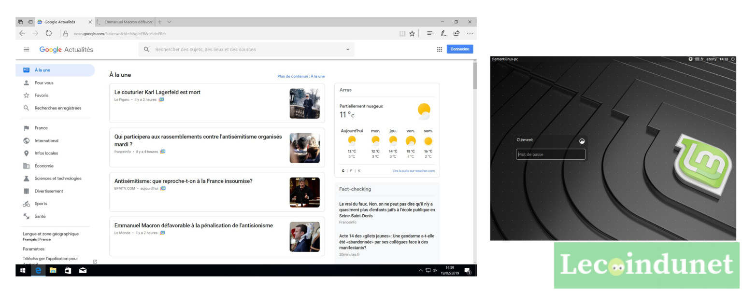
Task: Open the tab list chevron beside new tab
Action: pyautogui.click(x=169, y=22)
